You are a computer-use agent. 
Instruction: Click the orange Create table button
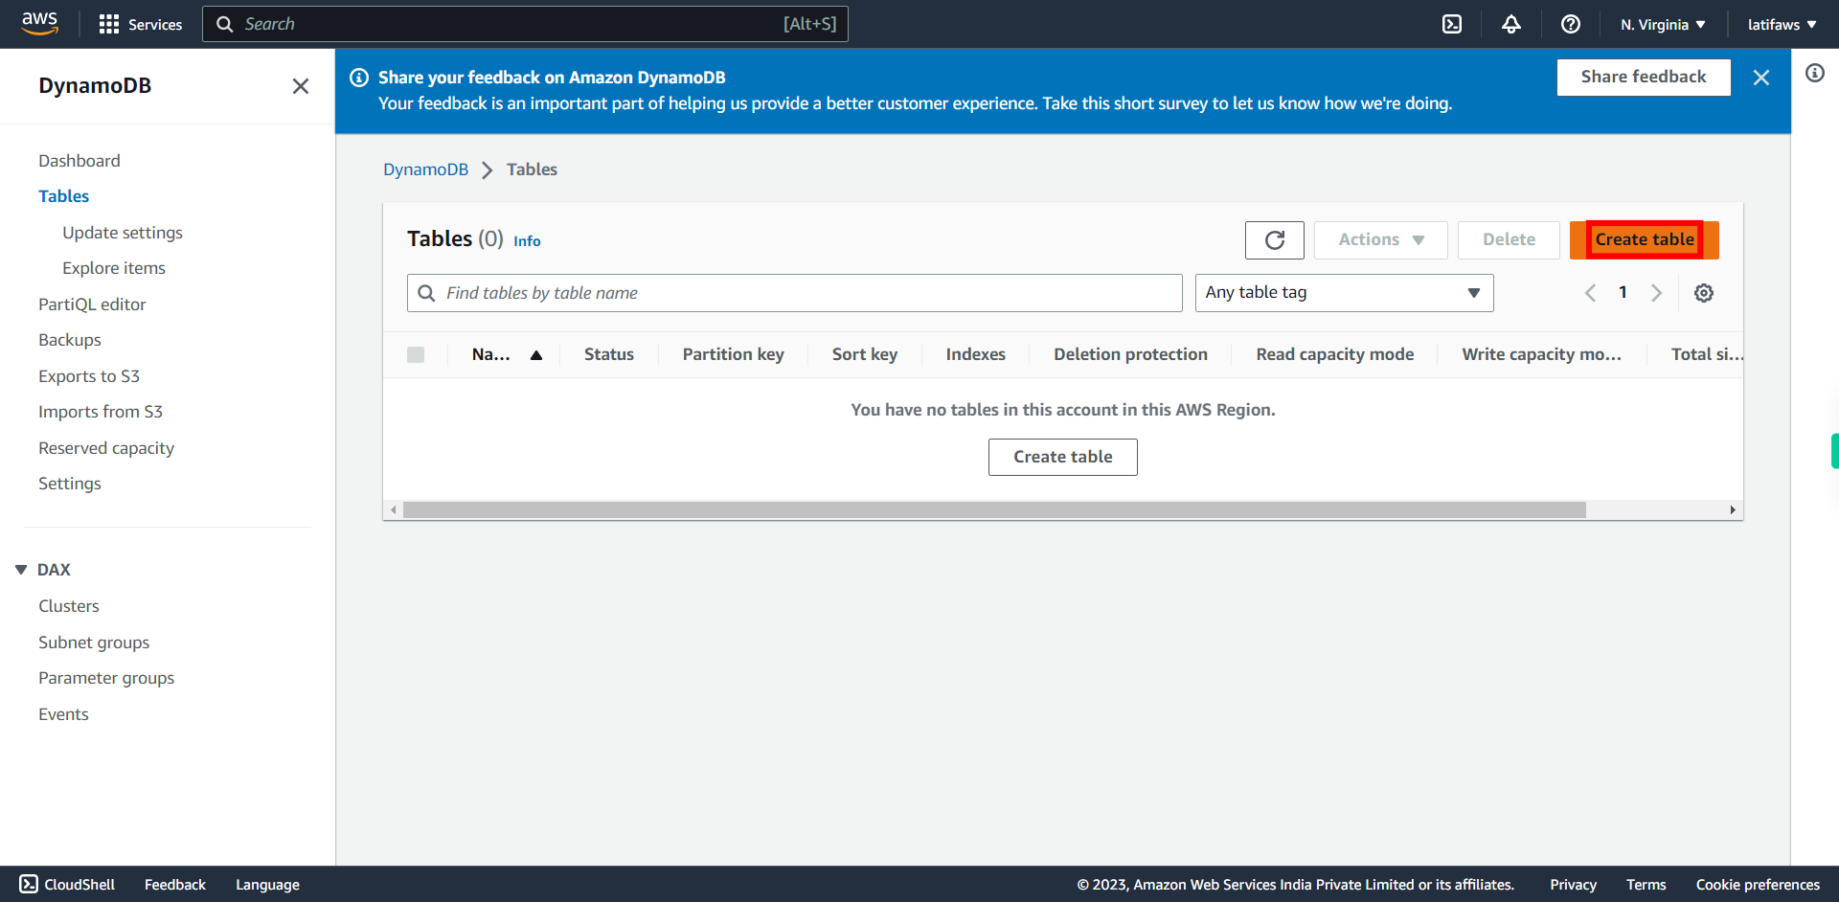(x=1644, y=239)
